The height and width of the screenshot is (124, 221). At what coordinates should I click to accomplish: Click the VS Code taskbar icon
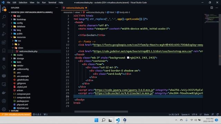point(118,120)
